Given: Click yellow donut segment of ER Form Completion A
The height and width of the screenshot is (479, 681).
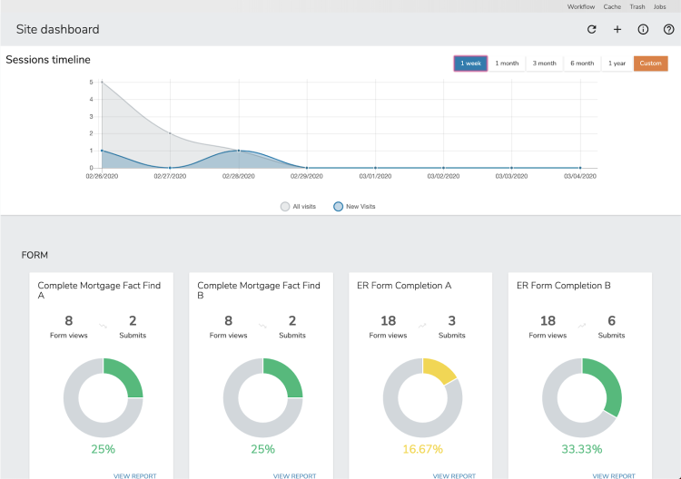Looking at the screenshot, I should click(x=439, y=369).
